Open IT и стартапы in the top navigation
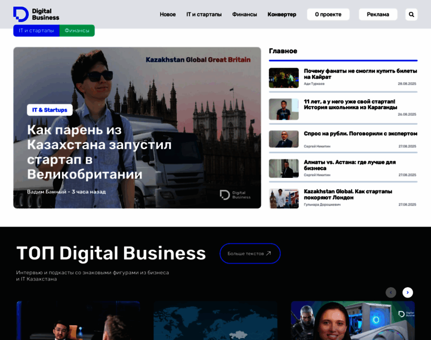This screenshot has width=431, height=340. [x=204, y=14]
